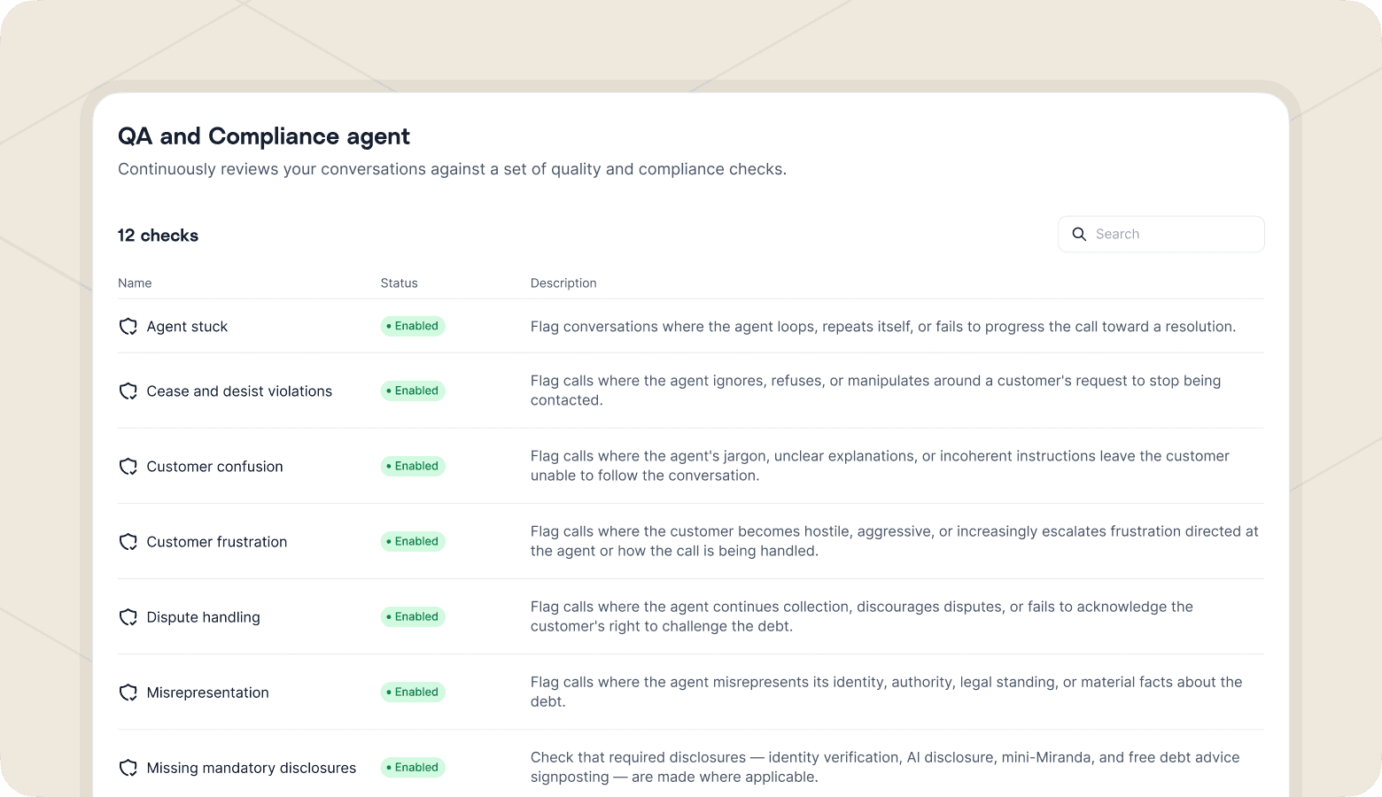The image size is (1382, 797).
Task: Click the Enabled badge for Missing mandatory disclosures
Action: [413, 767]
